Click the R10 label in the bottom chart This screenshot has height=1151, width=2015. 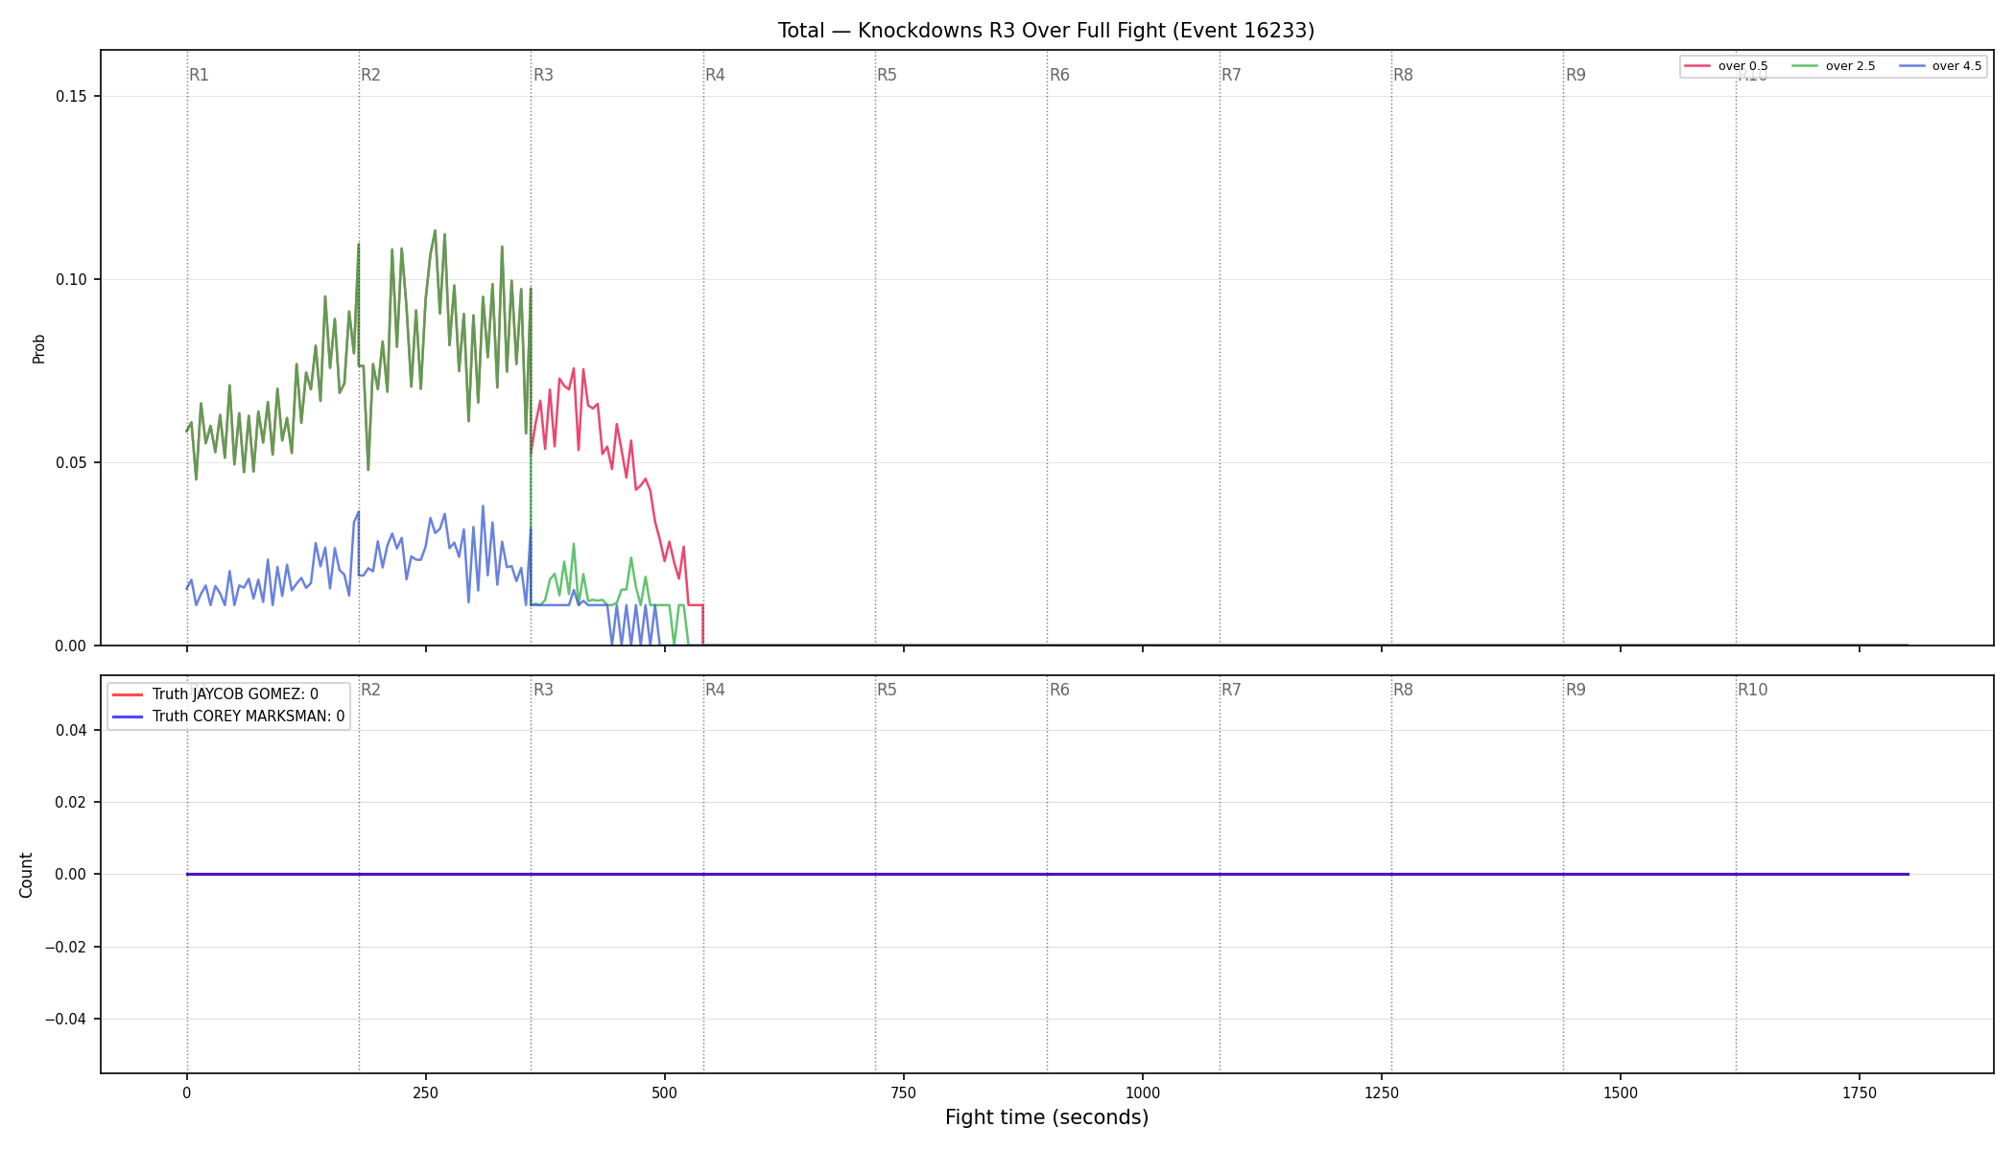point(1752,690)
